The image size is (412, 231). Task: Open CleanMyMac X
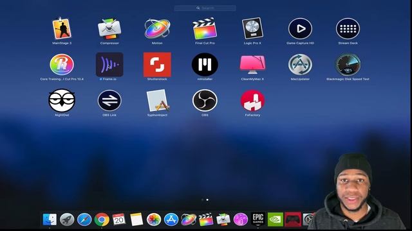pos(252,64)
